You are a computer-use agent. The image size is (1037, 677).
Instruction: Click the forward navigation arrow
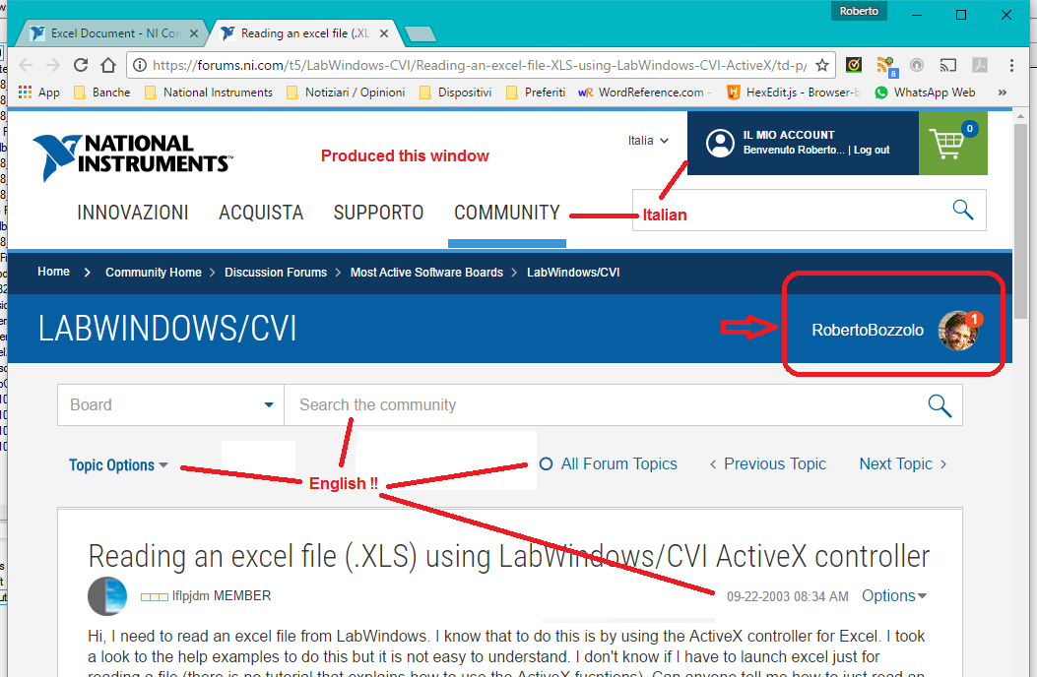tap(53, 65)
